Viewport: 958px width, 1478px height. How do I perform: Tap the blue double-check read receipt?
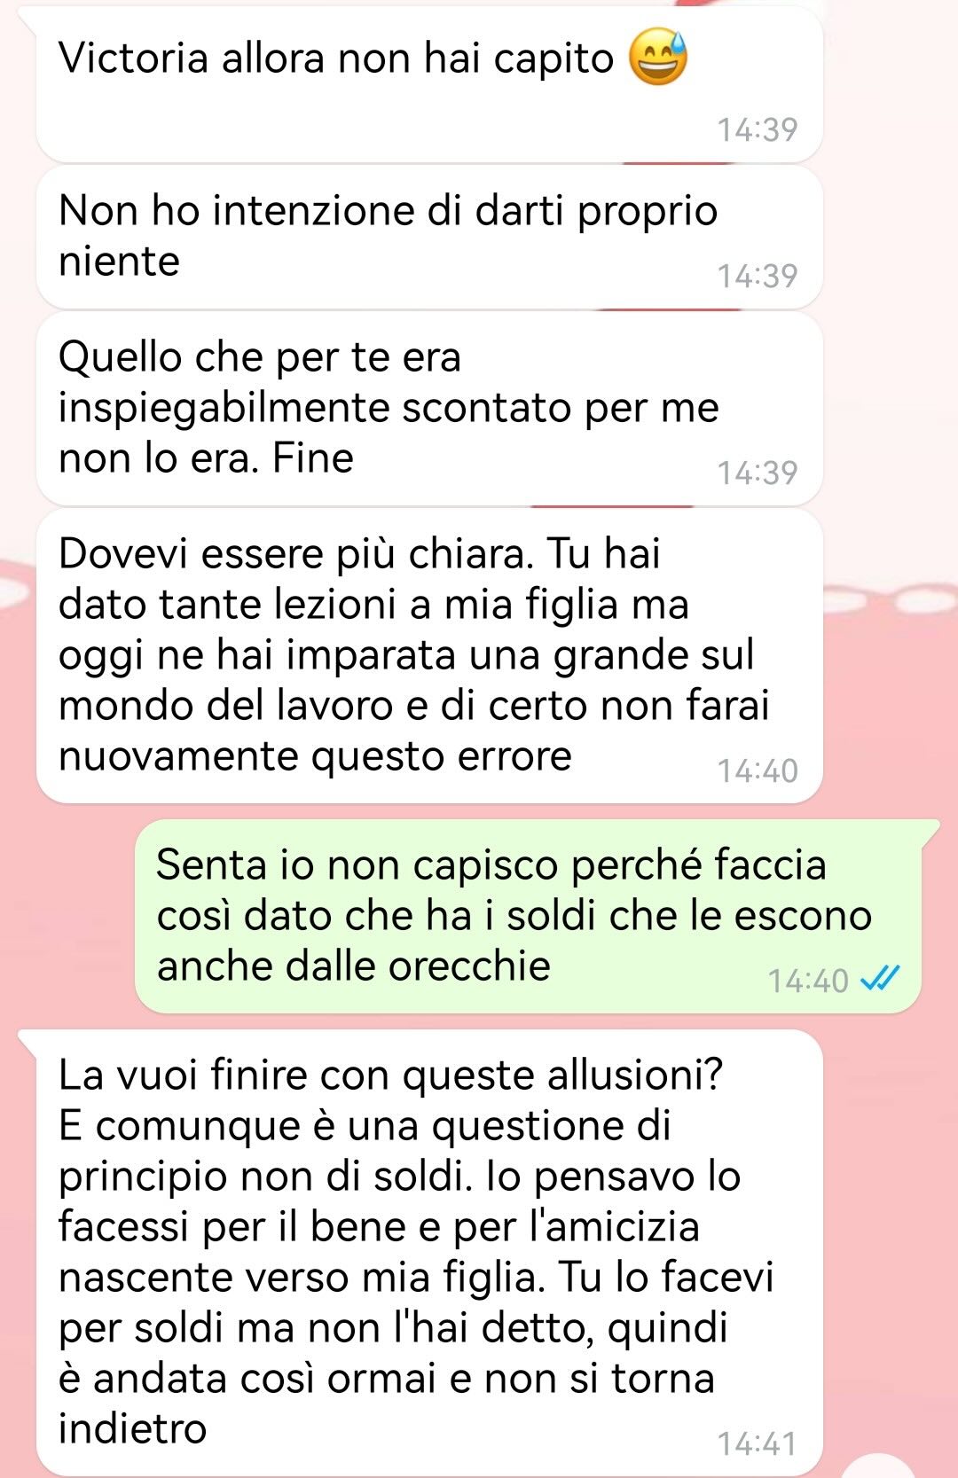(x=881, y=979)
